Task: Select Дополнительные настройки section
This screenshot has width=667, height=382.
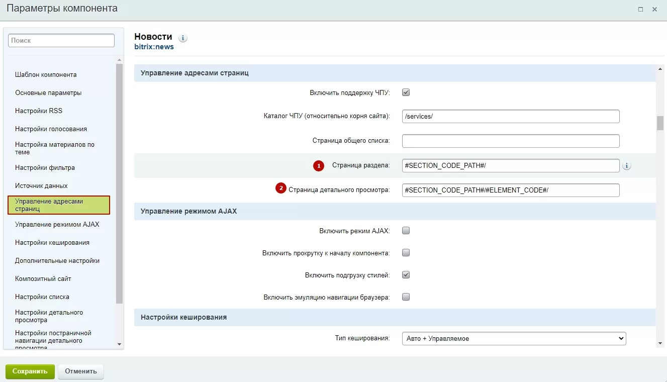Action: 57,260
